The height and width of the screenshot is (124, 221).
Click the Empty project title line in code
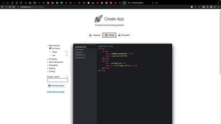(120, 54)
